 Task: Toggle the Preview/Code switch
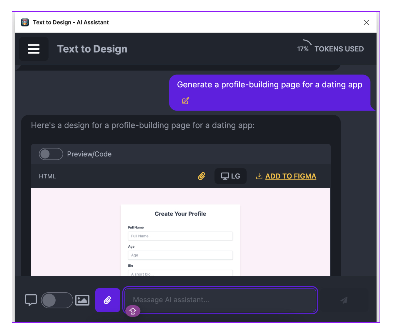tap(51, 154)
